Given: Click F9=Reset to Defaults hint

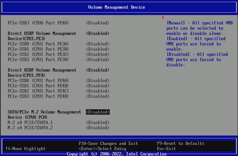Looking at the screenshot, I should pos(181,143).
